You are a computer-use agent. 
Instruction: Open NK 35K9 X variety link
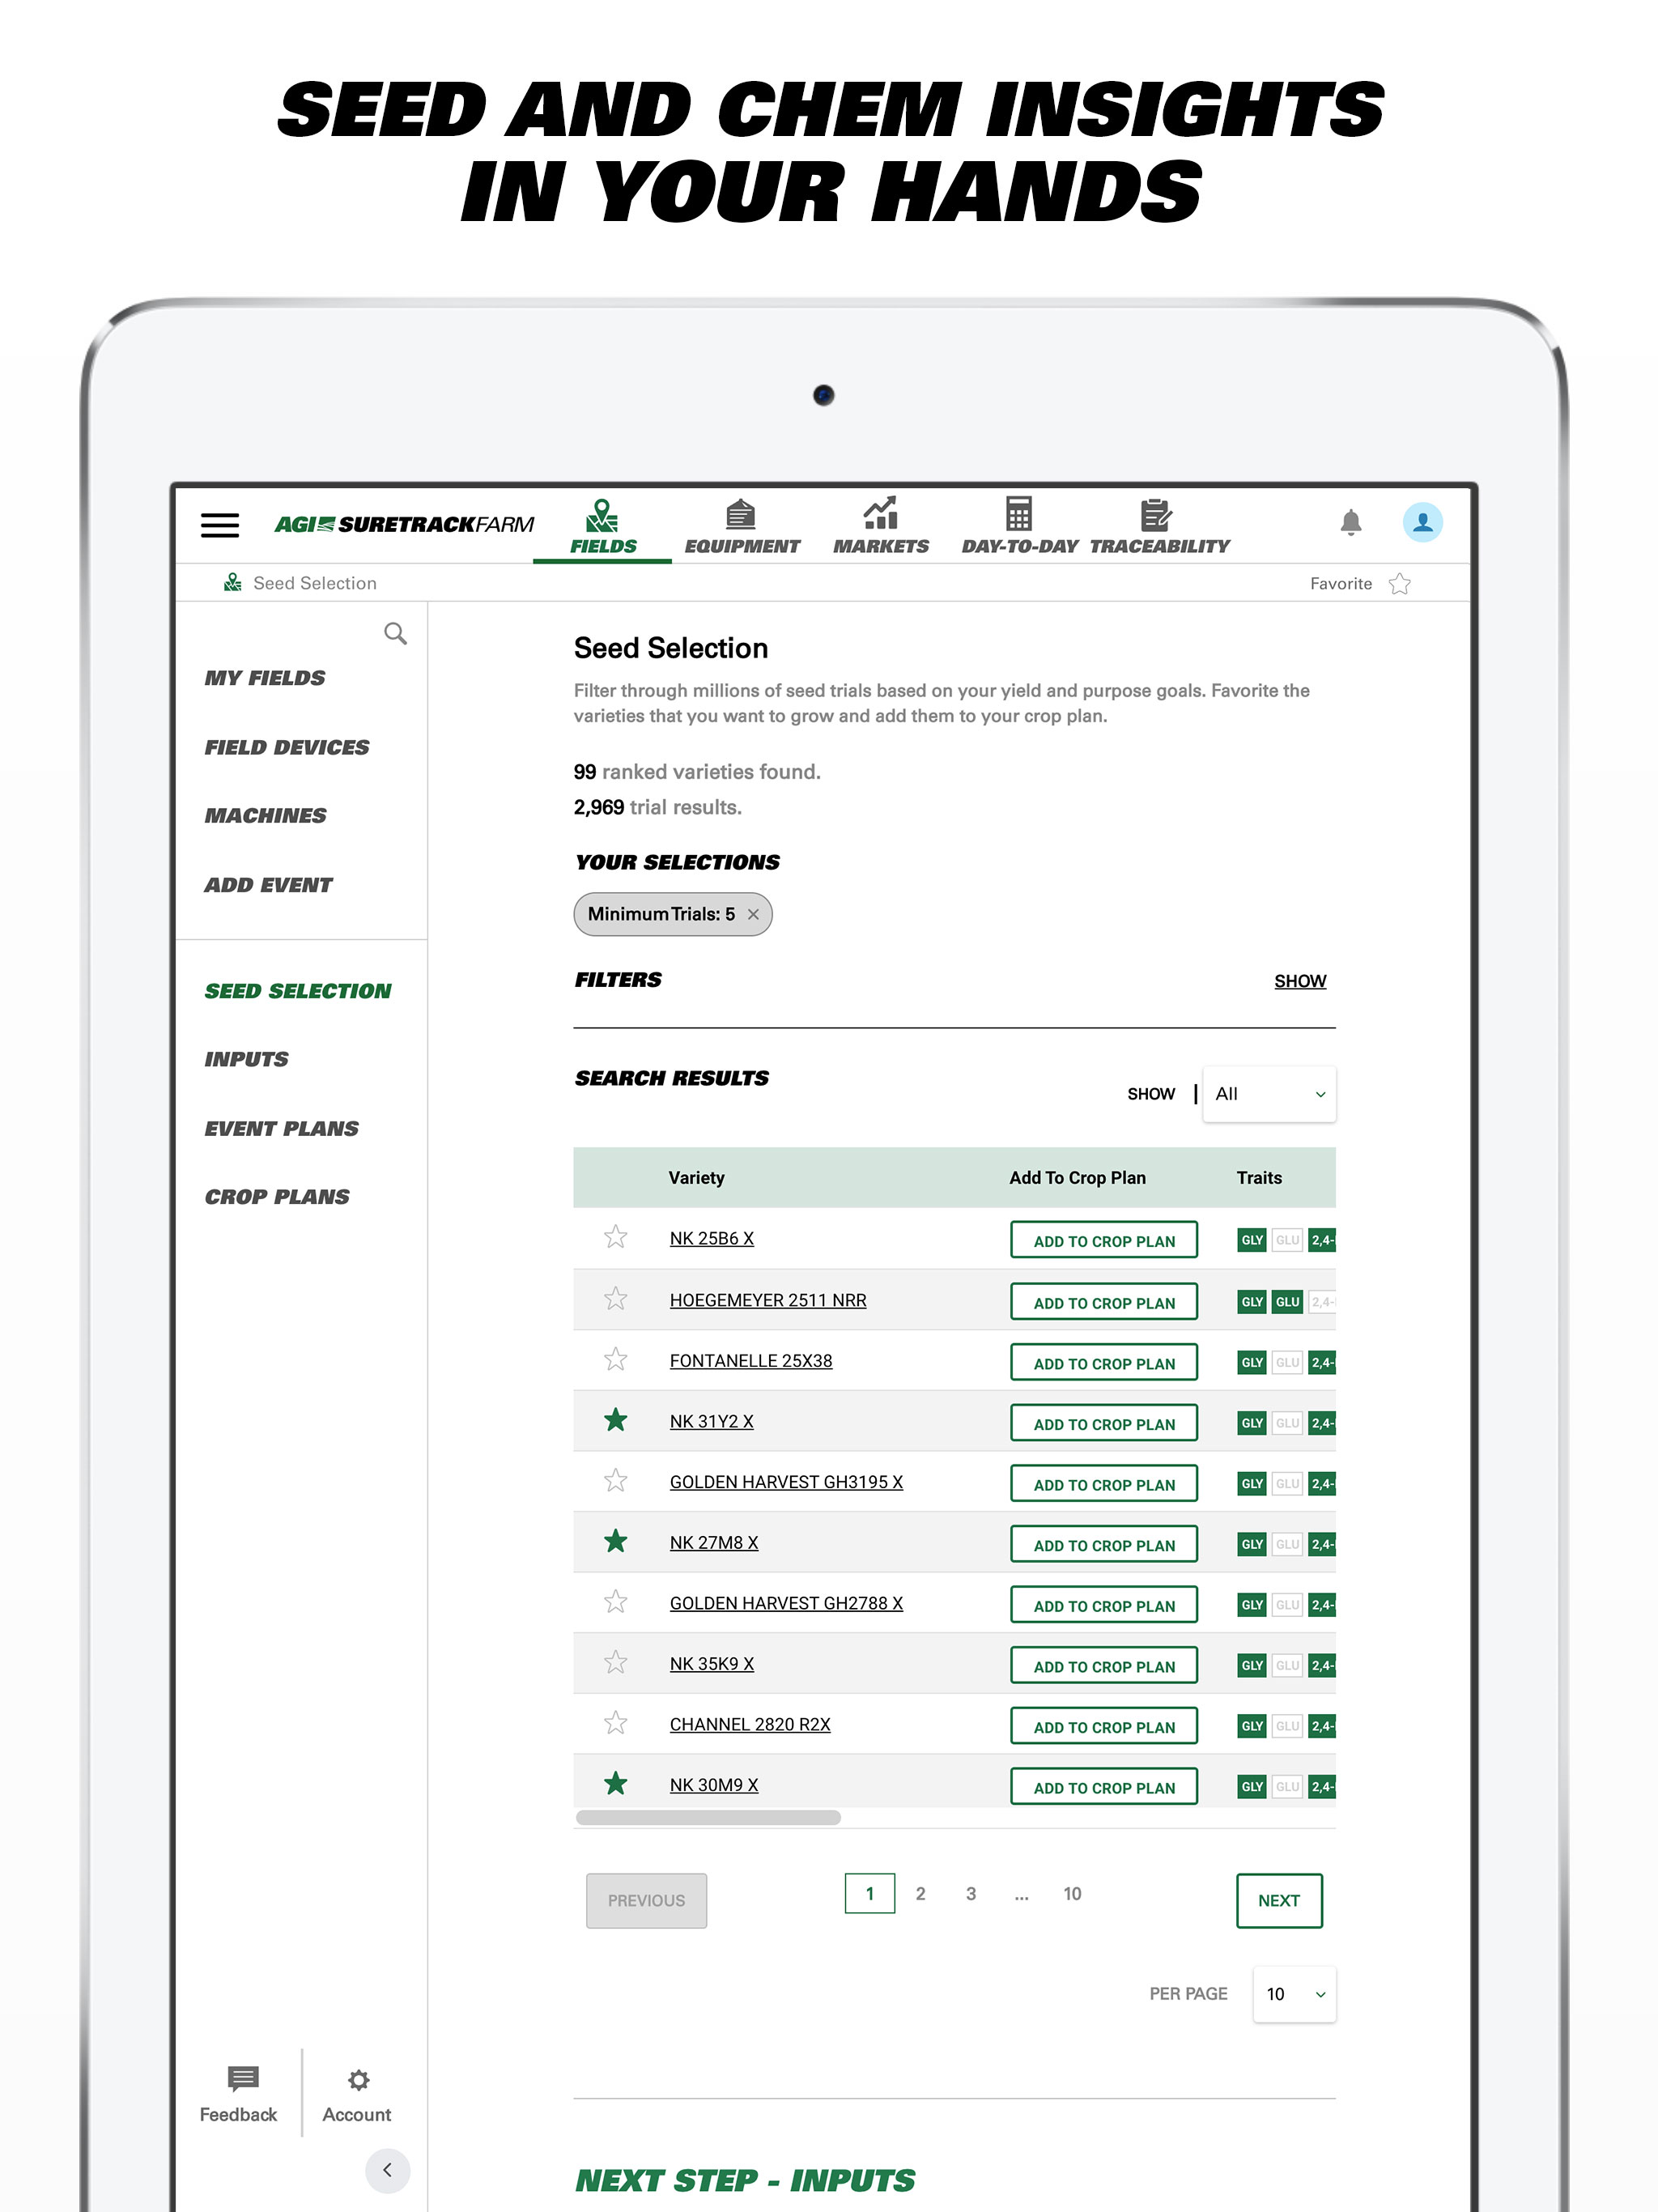coord(712,1664)
